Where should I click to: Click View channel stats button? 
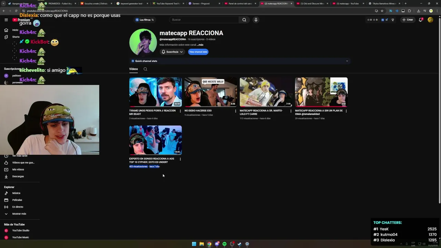click(198, 52)
